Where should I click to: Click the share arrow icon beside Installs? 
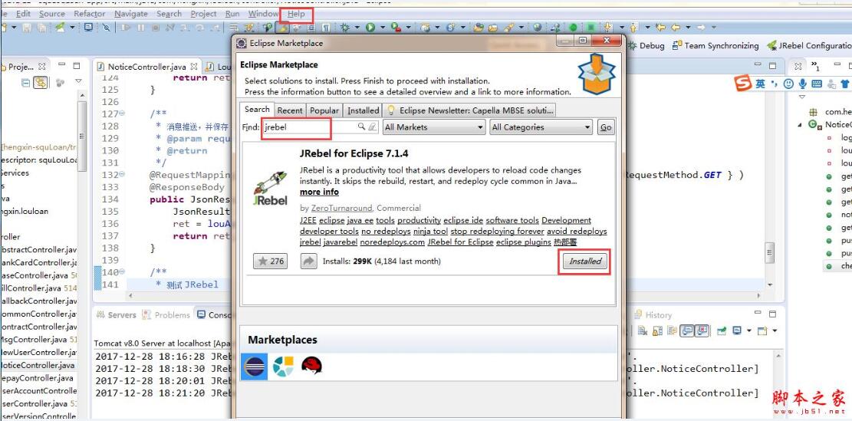pyautogui.click(x=308, y=261)
